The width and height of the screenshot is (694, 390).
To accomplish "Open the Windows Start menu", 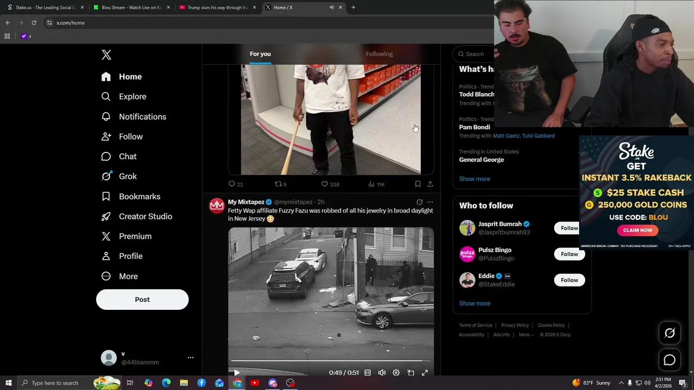I will coord(8,383).
